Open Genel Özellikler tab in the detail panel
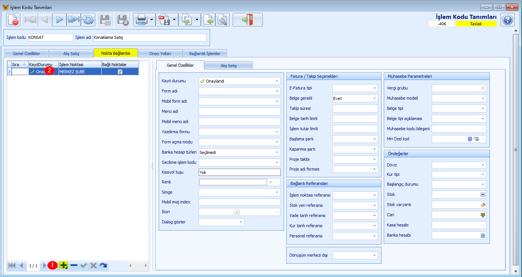This screenshot has height=277, width=522. point(180,65)
